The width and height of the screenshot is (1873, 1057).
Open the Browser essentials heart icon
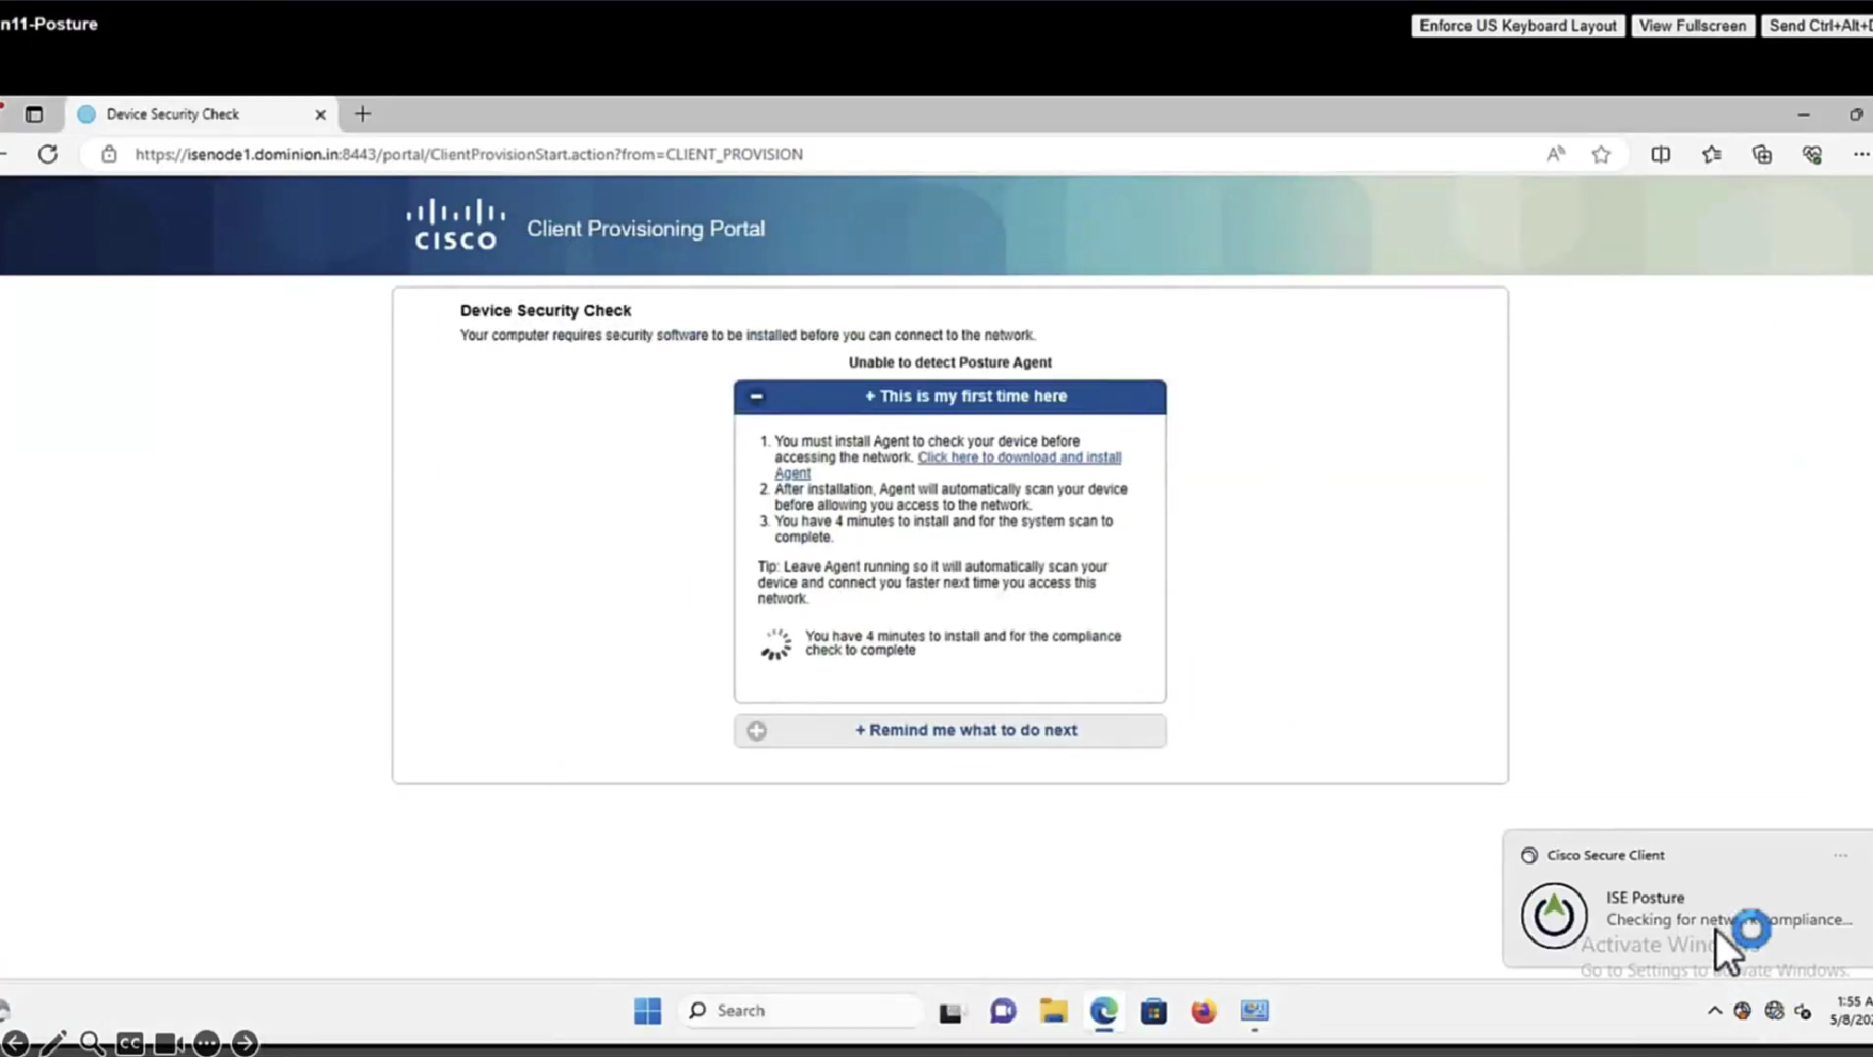coord(1812,154)
